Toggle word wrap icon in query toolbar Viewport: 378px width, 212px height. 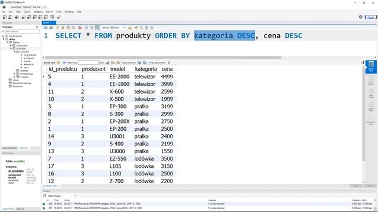coord(152,28)
